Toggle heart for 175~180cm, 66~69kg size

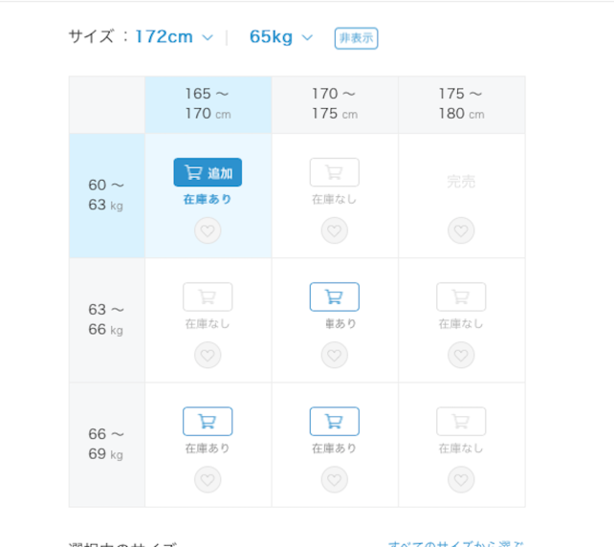click(x=461, y=479)
